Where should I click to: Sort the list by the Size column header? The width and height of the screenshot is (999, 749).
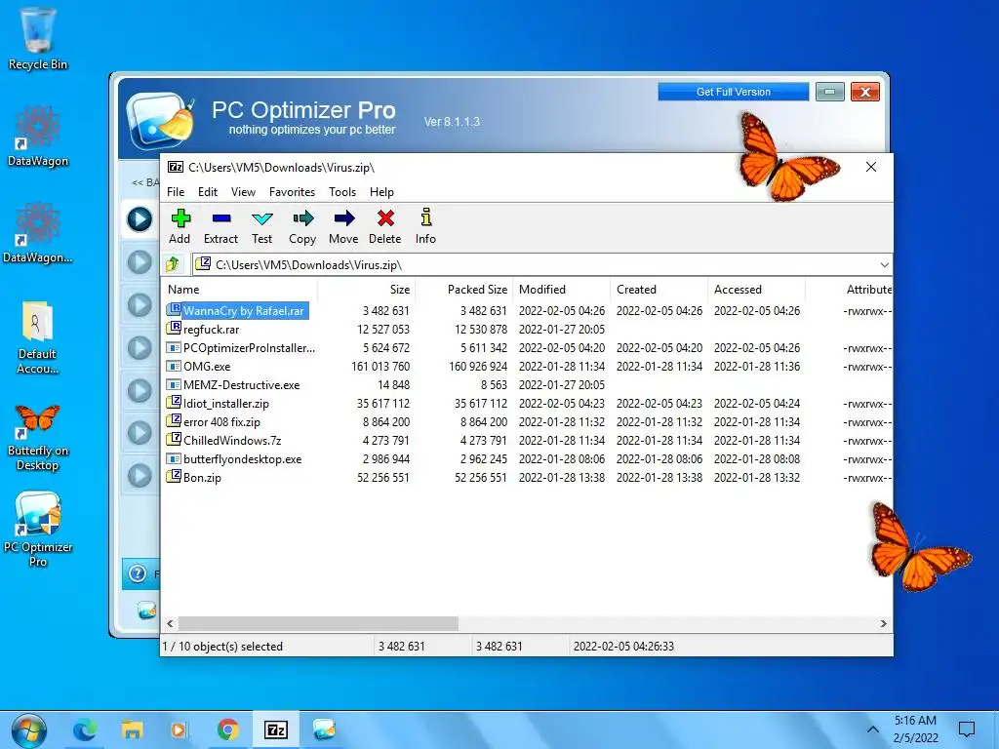(x=367, y=289)
